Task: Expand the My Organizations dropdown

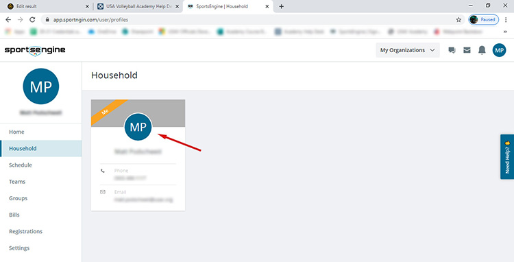Action: [408, 50]
